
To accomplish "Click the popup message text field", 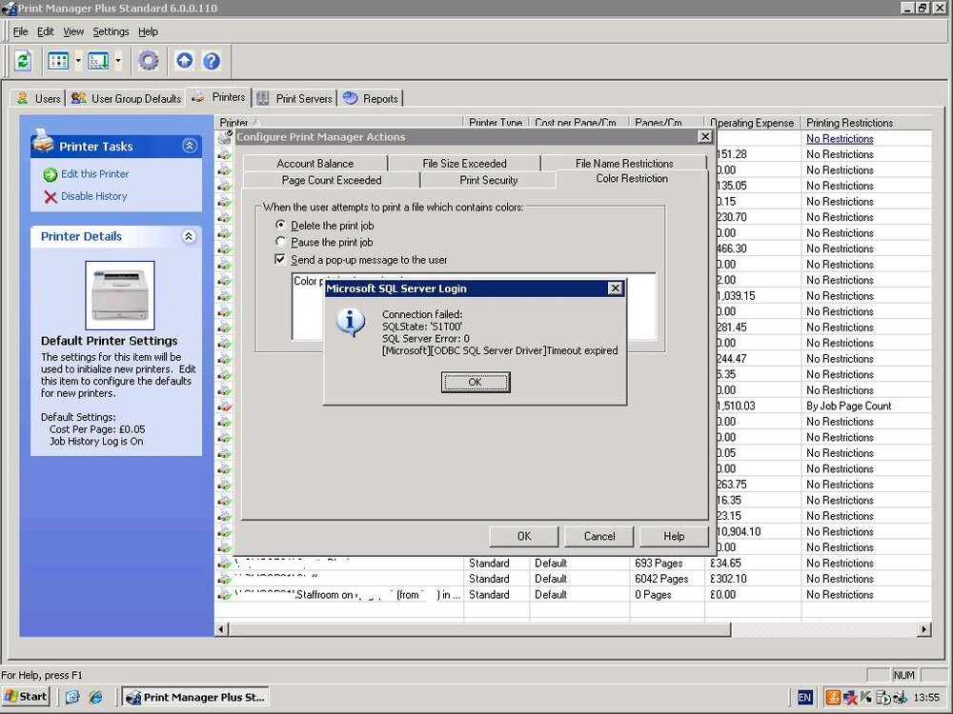I will [x=474, y=307].
